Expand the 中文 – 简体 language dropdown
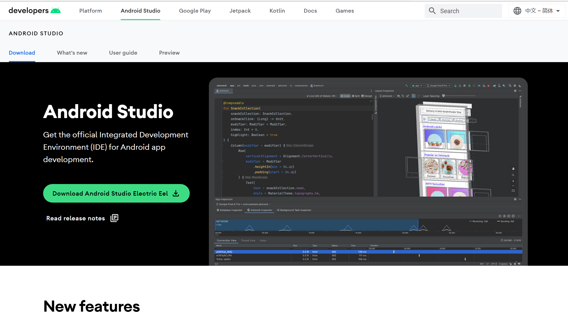Viewport: 568px width, 316px height. pos(537,11)
